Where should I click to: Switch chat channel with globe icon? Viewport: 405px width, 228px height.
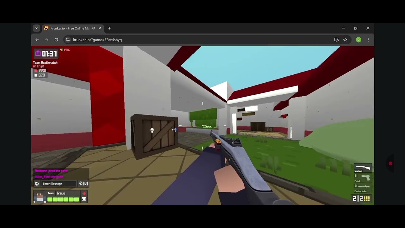pos(37,184)
